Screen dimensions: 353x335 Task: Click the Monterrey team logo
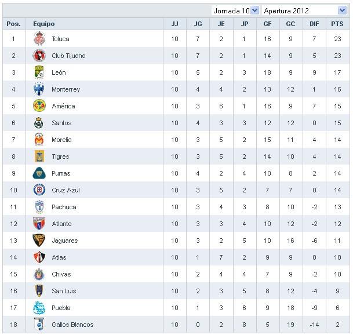[x=39, y=89]
